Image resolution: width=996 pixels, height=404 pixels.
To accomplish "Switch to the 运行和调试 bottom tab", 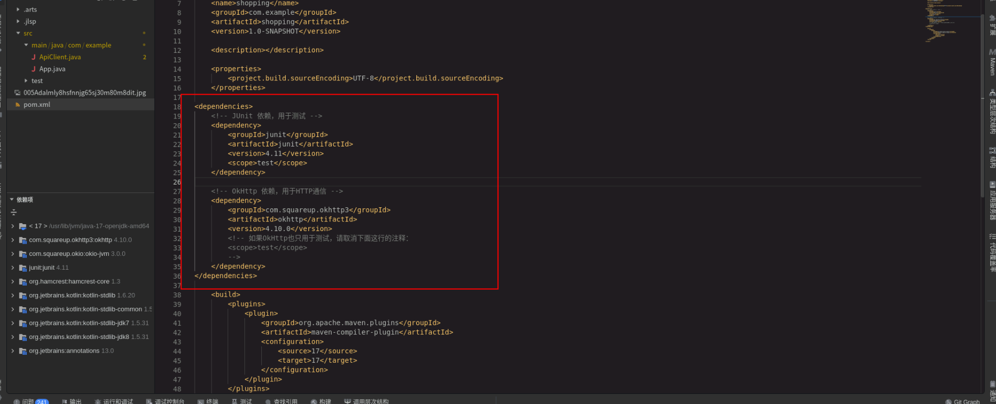I will (x=114, y=401).
